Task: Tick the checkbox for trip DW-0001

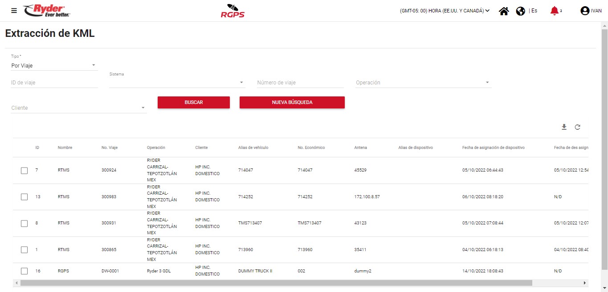Action: pos(24,271)
